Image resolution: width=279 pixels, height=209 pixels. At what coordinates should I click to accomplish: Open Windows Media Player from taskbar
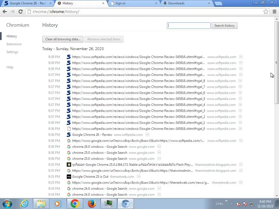[x=58, y=204]
